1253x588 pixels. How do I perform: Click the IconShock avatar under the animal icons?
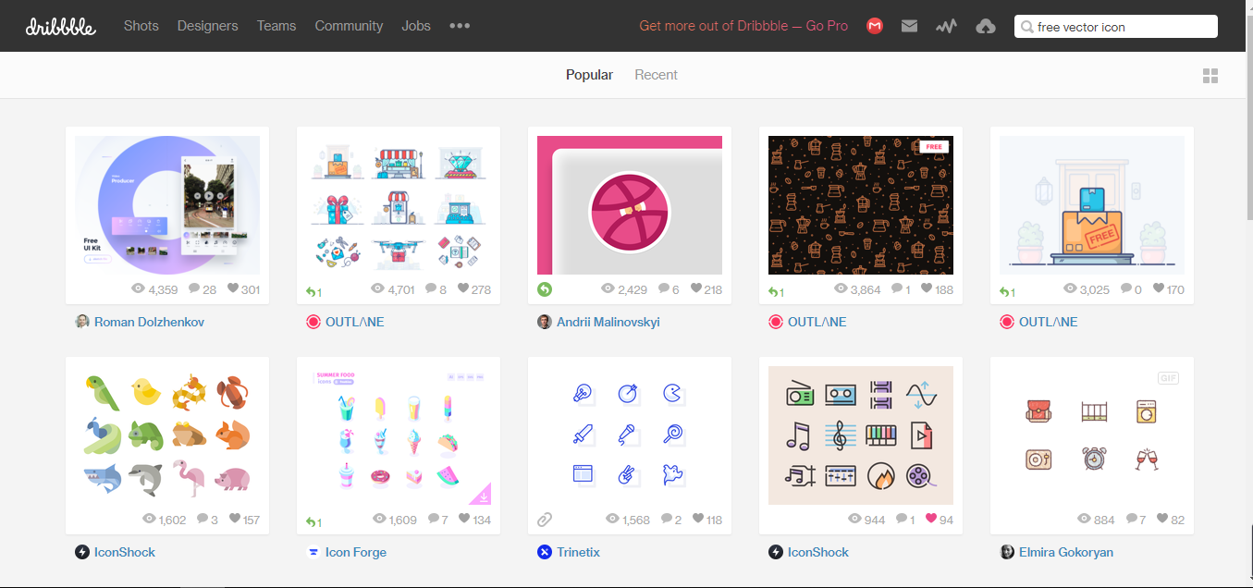(82, 552)
